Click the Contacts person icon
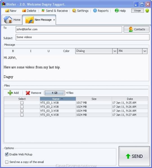Image resolution: width=152 pixels, height=168 pixels. click(x=131, y=29)
